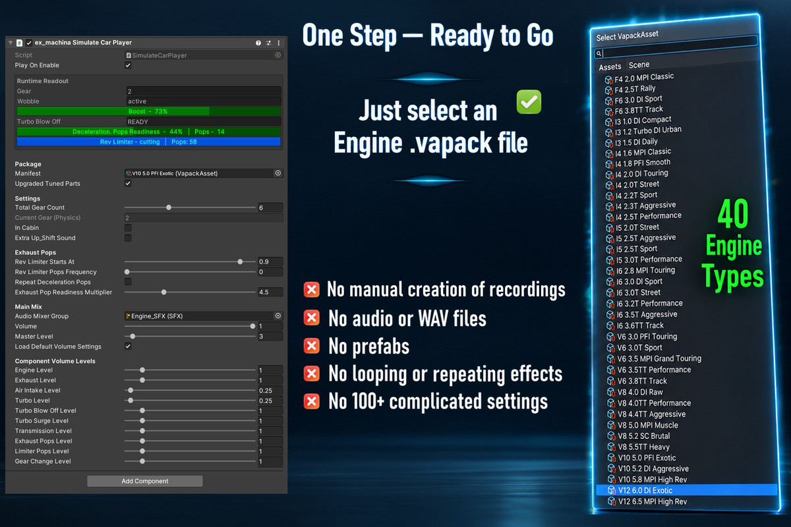Click the magnifier icon in Select VapackAsset
791x527 pixels.
tap(599, 53)
